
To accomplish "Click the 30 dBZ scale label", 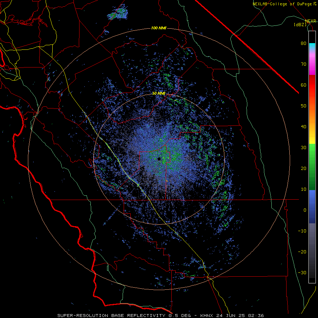I will pyautogui.click(x=304, y=148).
